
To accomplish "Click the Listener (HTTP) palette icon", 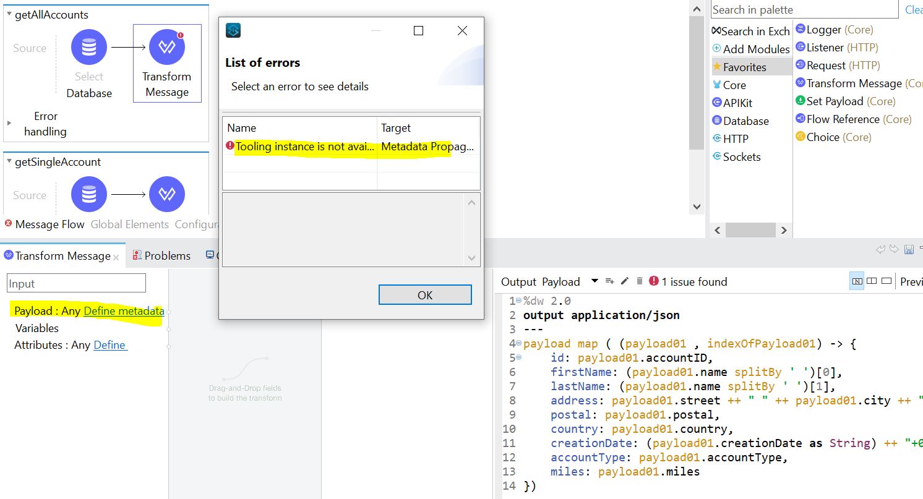I will pos(801,47).
